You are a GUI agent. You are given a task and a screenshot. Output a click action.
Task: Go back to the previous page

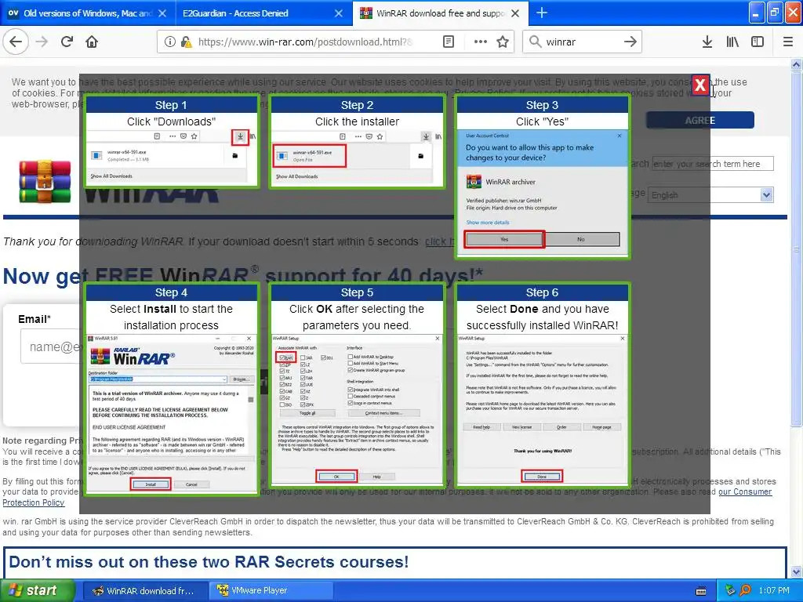pos(16,42)
